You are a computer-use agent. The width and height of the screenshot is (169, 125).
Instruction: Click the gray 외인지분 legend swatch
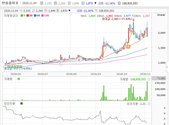[21, 104]
